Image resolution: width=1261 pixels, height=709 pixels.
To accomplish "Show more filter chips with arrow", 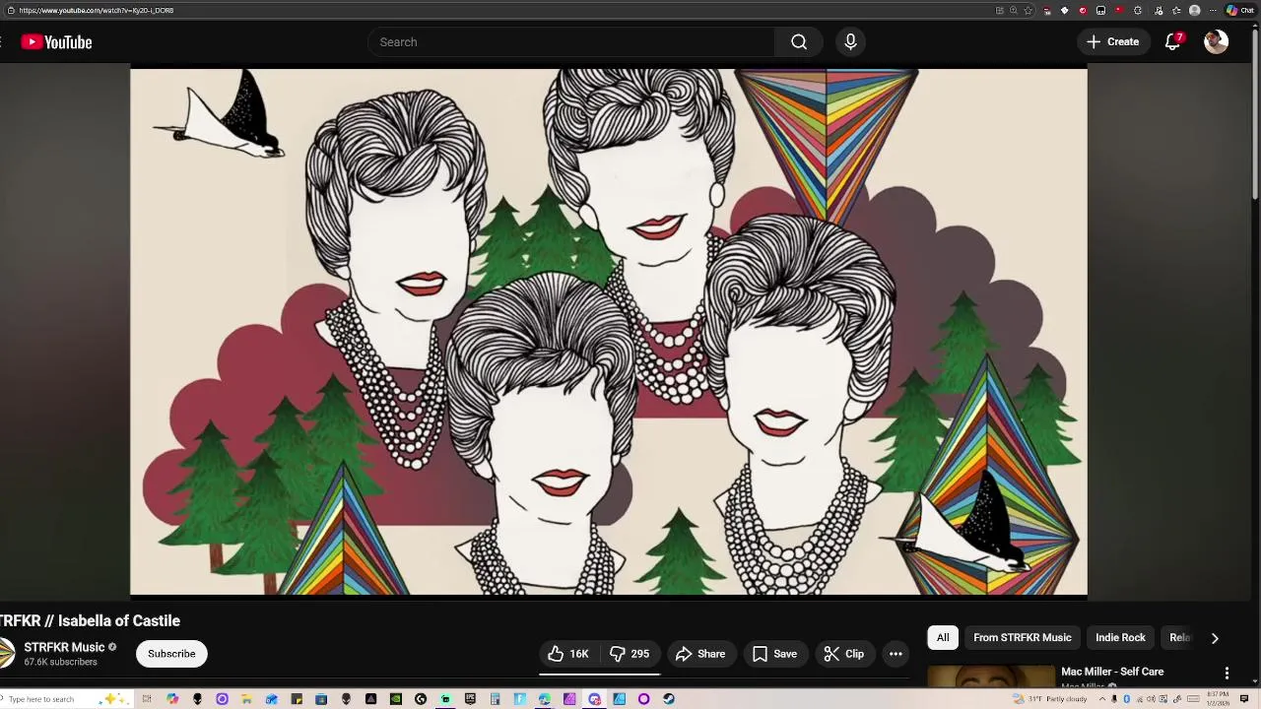I will [1215, 638].
